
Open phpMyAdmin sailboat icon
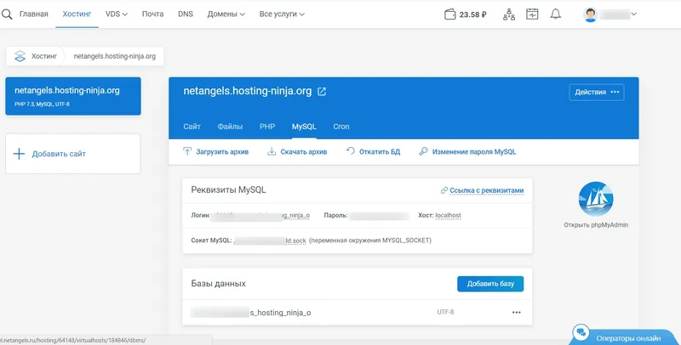(596, 199)
